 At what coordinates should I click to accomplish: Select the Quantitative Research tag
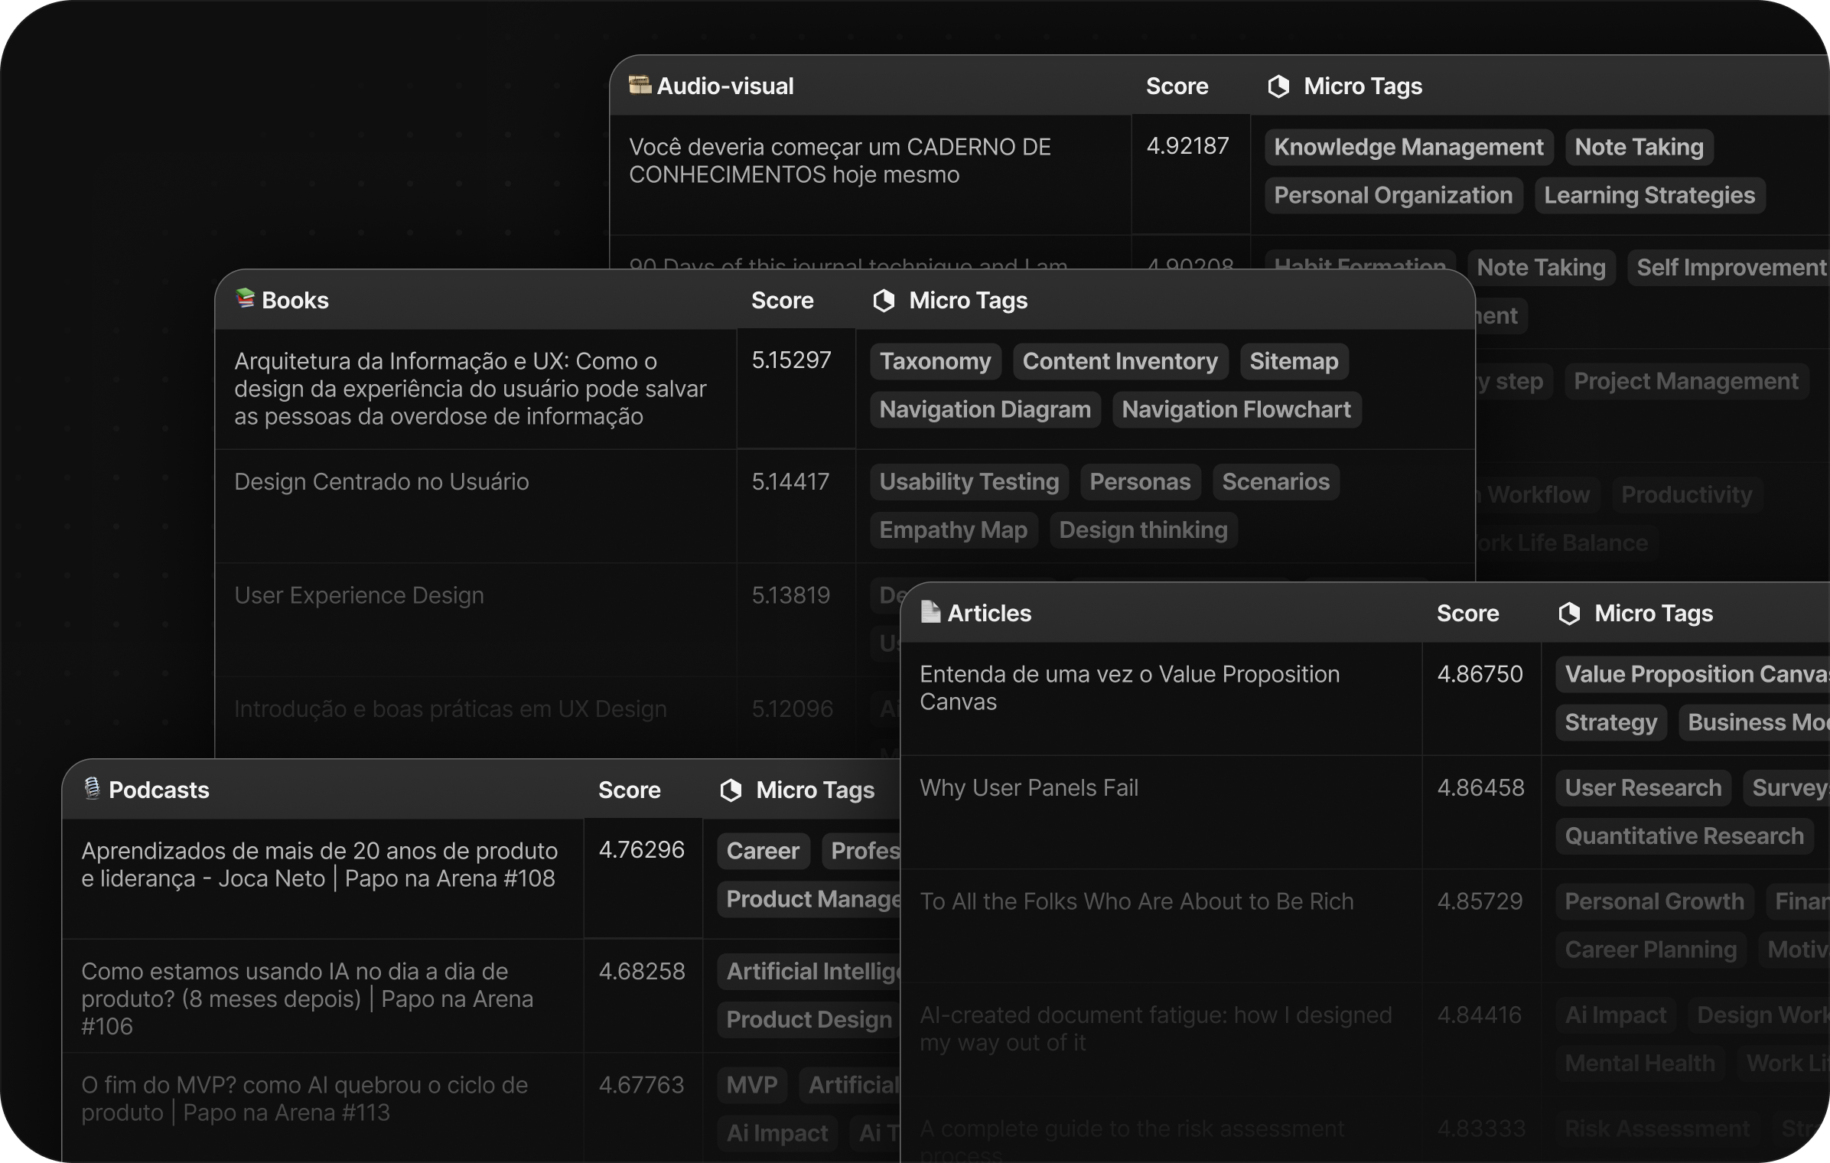click(1684, 836)
